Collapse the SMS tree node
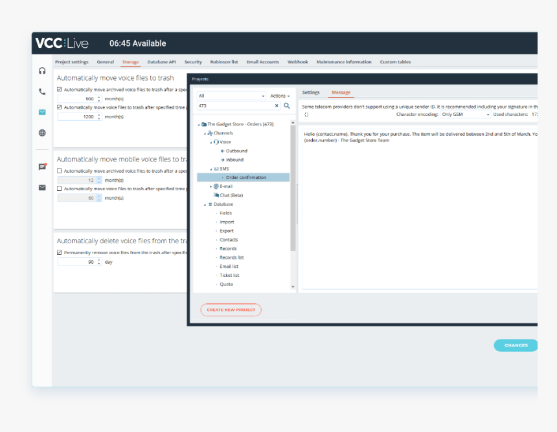557x432 pixels. pyautogui.click(x=210, y=169)
